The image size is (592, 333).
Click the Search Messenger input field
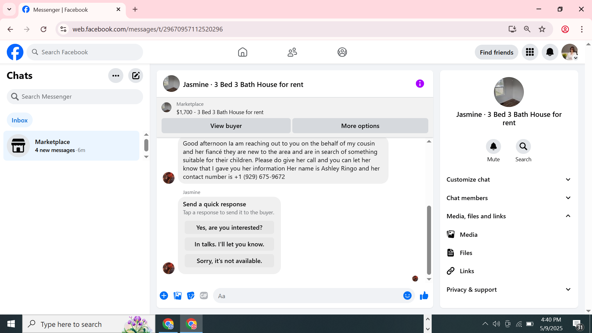(75, 97)
